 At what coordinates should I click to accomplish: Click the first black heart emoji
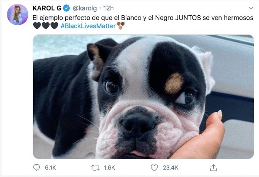(37, 26)
